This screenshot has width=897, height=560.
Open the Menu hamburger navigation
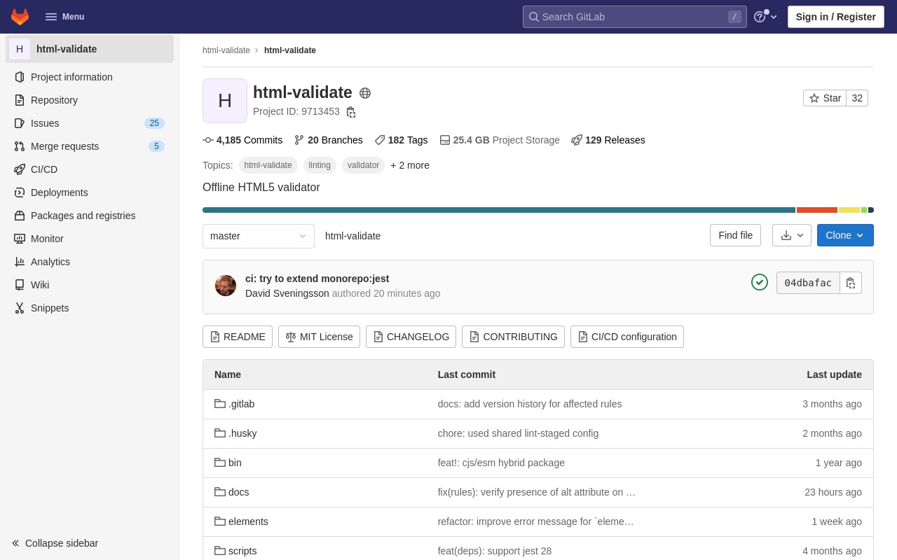[x=64, y=17]
